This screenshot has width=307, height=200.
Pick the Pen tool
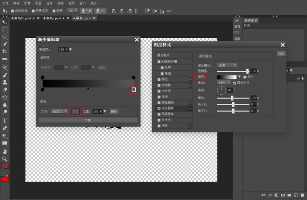click(x=5, y=128)
